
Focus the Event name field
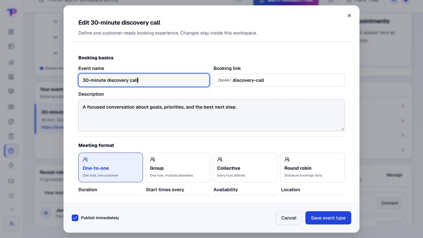pyautogui.click(x=144, y=80)
